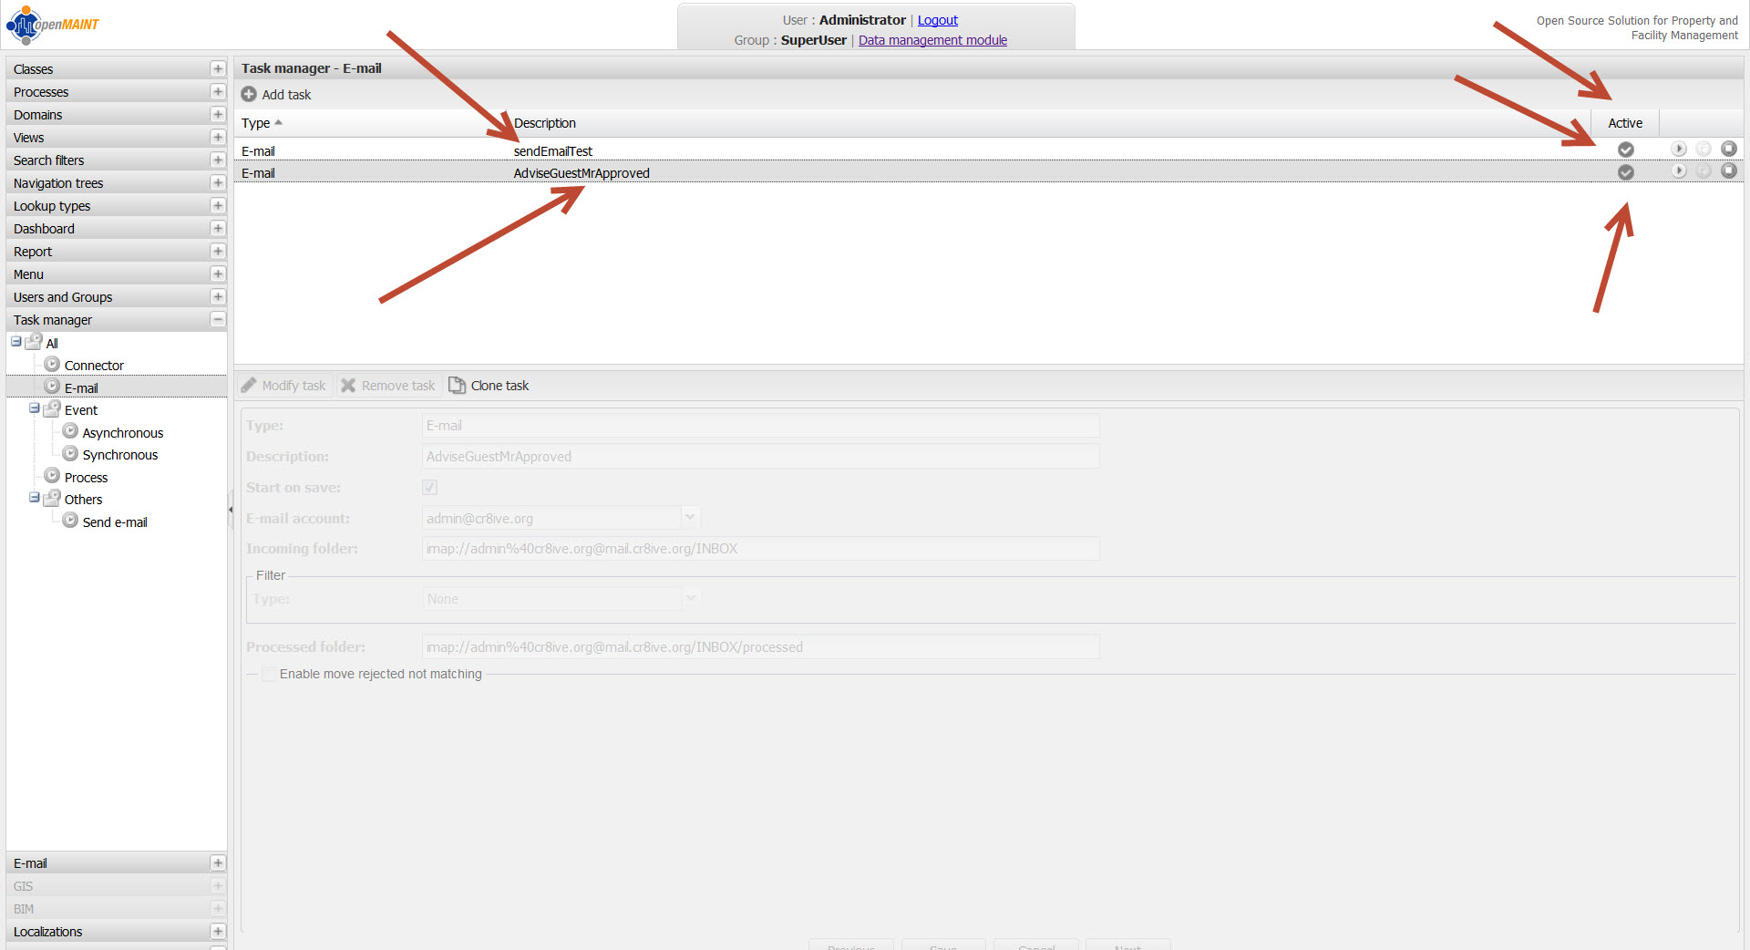Image resolution: width=1750 pixels, height=950 pixels.
Task: Open the Connector task type in tree
Action: click(94, 366)
